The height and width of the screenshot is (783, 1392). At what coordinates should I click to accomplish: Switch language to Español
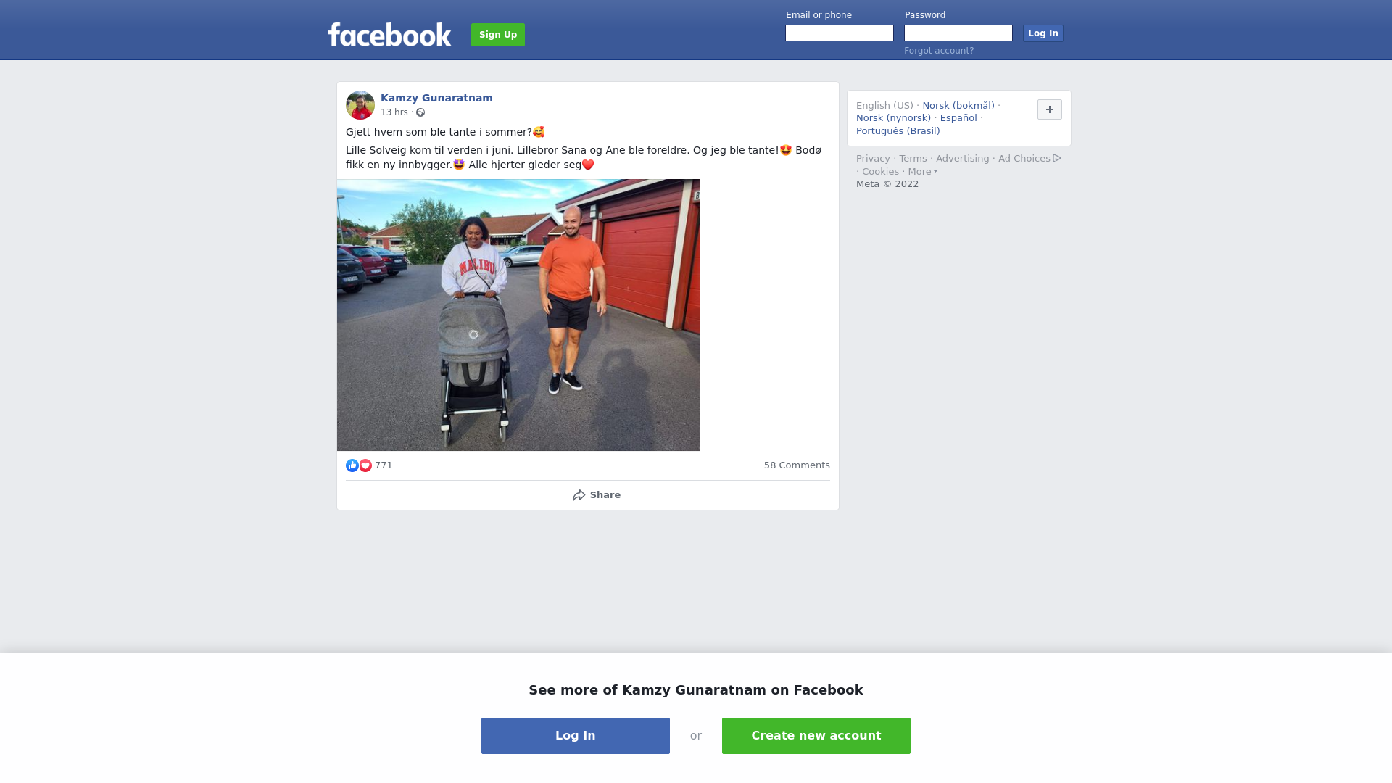click(x=958, y=118)
